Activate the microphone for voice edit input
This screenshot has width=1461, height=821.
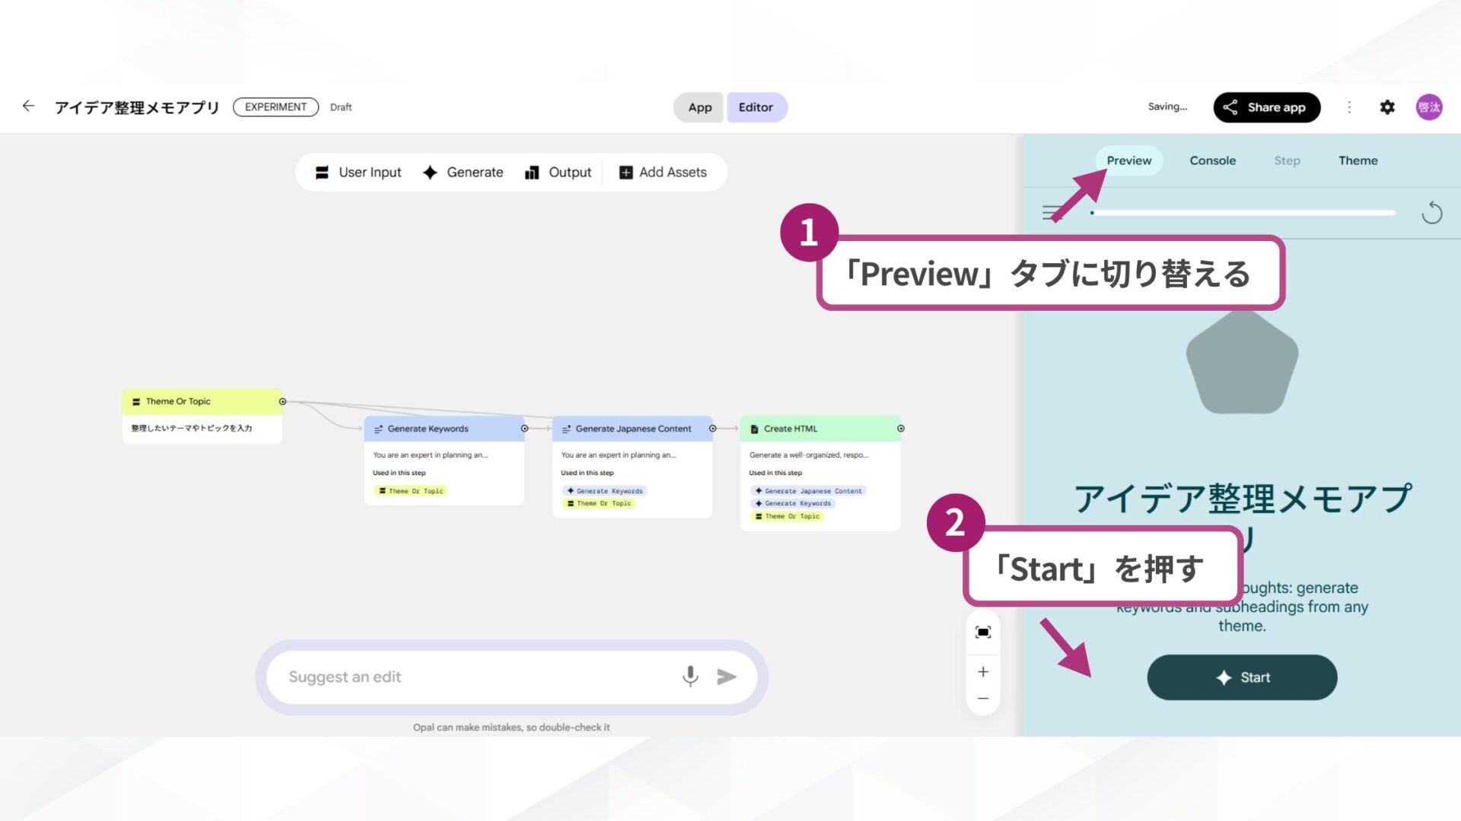click(x=690, y=676)
